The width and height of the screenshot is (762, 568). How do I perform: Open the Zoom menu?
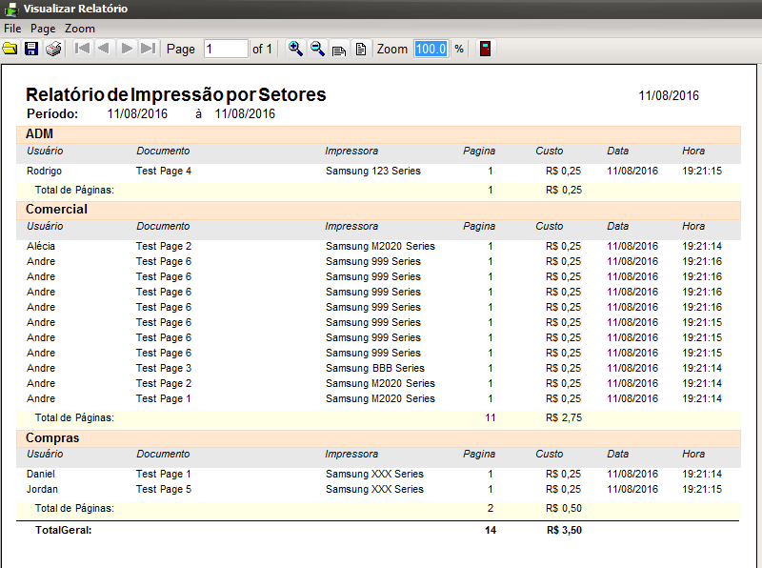(80, 29)
